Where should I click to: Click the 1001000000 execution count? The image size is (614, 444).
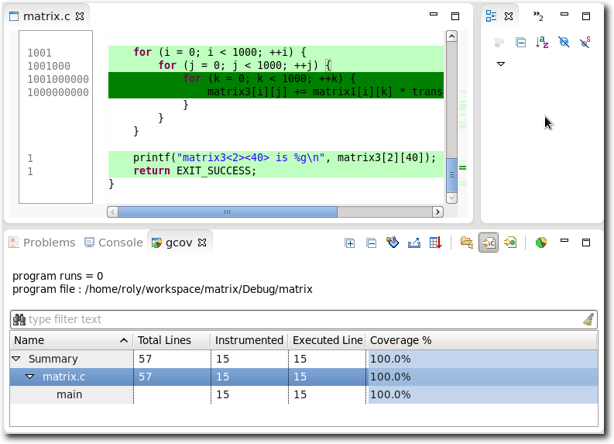click(x=58, y=79)
